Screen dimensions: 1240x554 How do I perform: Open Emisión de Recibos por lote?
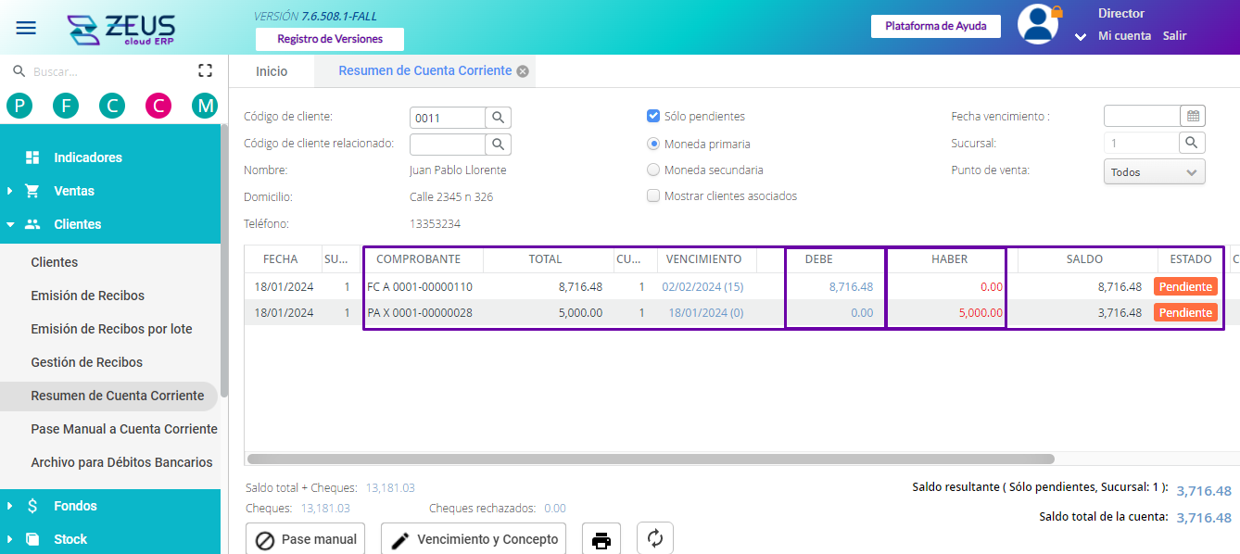111,329
